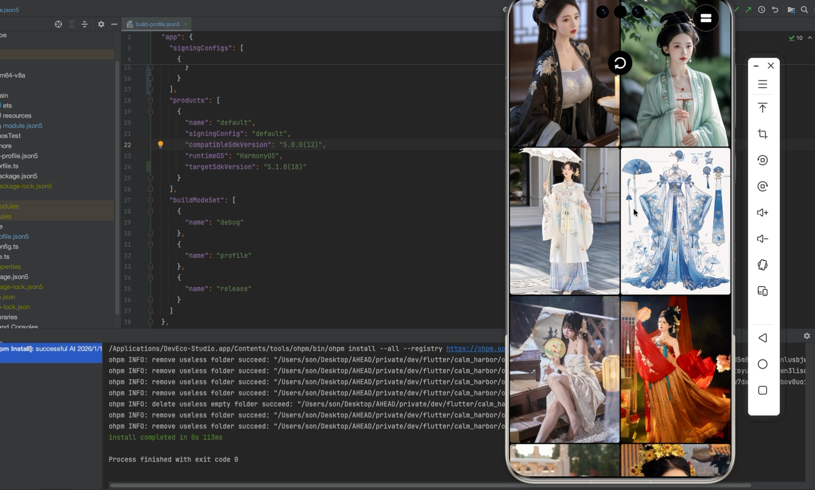Jump to previous highlighted problem arrow

810,38
